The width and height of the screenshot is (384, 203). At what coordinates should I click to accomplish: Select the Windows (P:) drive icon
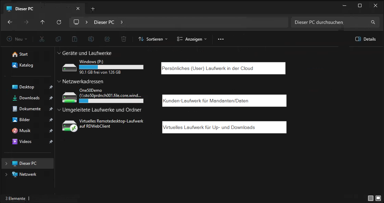click(70, 68)
